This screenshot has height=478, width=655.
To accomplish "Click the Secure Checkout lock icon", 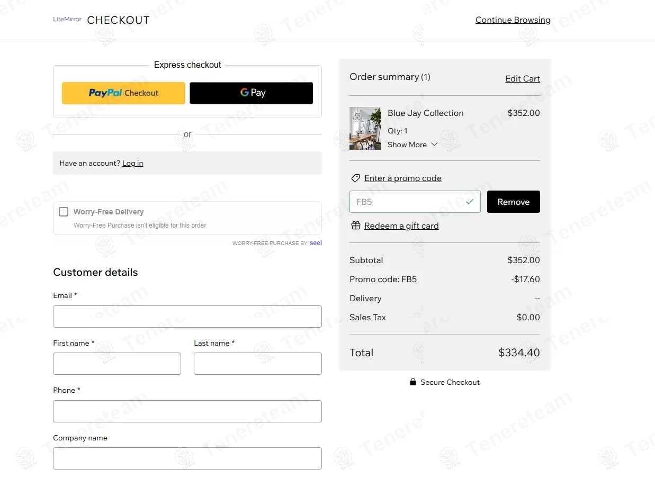I will coord(413,382).
